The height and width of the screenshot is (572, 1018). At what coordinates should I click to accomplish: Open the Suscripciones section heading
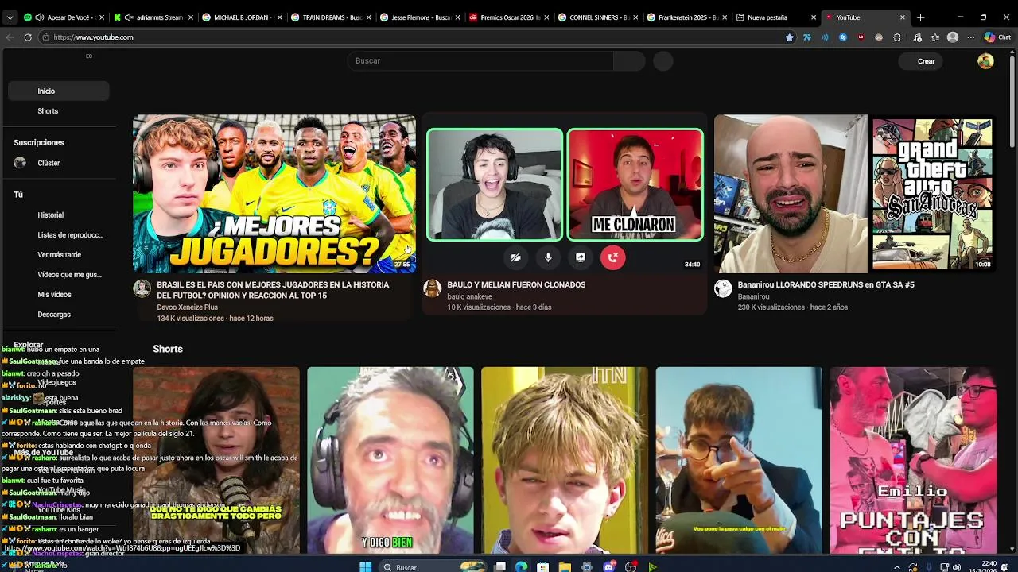(x=38, y=143)
